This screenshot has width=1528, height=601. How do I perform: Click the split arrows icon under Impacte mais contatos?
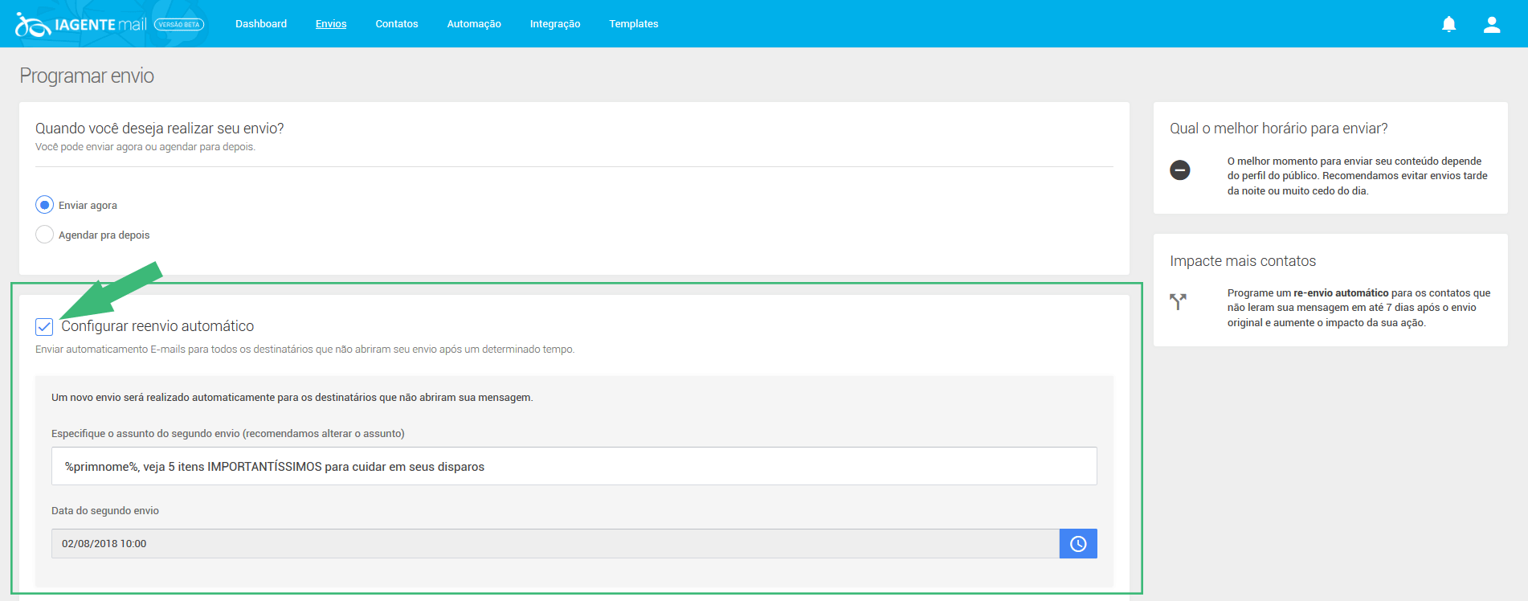[1178, 301]
